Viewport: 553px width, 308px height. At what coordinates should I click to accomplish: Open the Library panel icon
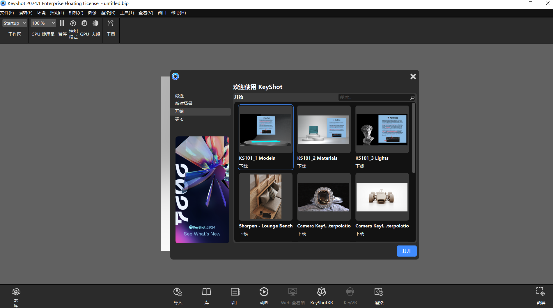point(207,292)
